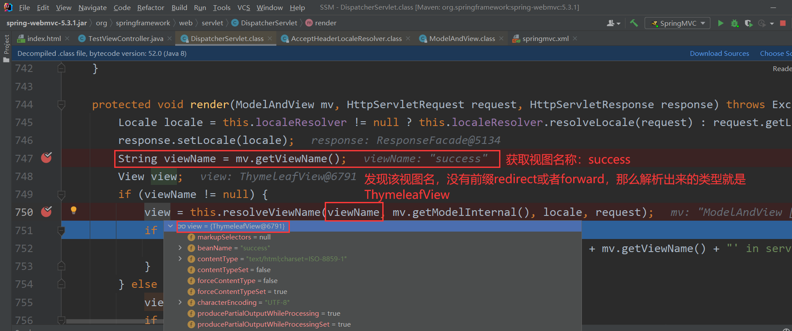Viewport: 792px width, 331px height.
Task: Expand the beanName field node
Action: coord(180,248)
